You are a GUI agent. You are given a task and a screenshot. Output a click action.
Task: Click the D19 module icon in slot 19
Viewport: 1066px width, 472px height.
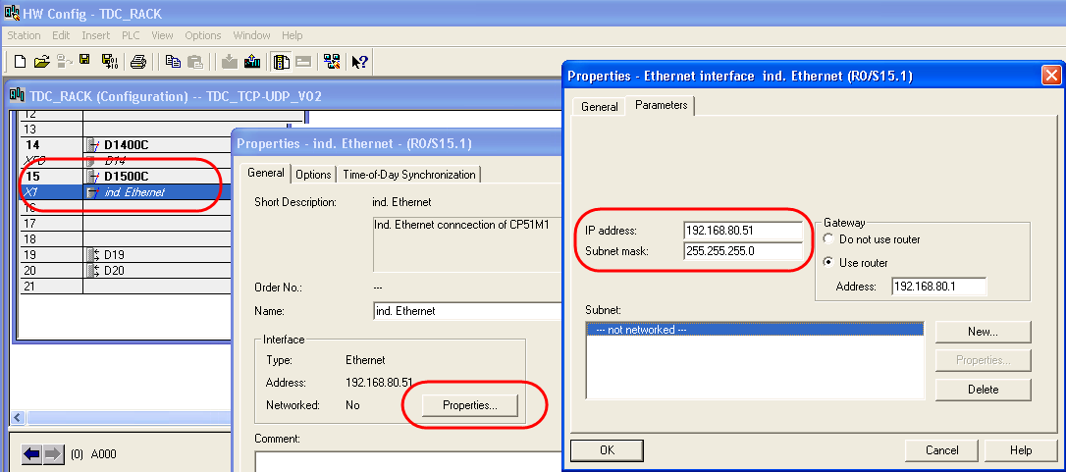tap(94, 255)
